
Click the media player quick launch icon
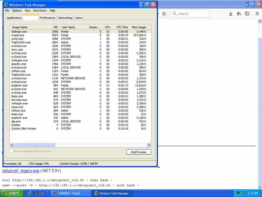[x=36, y=193]
